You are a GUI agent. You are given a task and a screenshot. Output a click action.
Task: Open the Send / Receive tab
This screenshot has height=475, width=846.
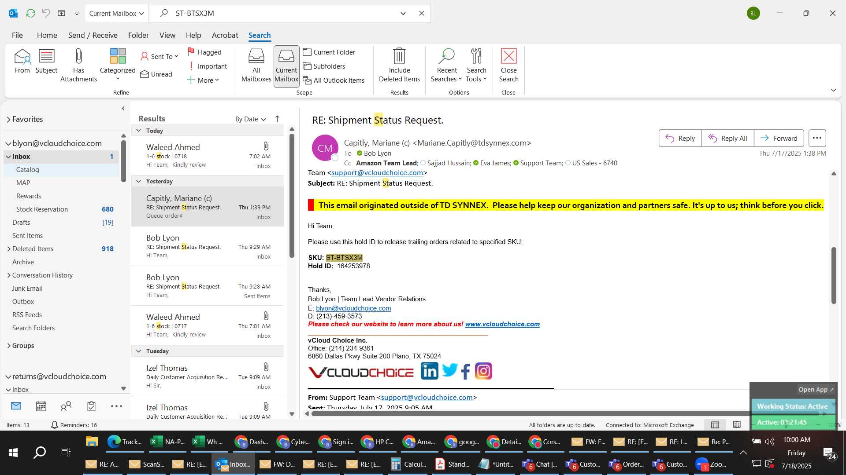click(93, 35)
